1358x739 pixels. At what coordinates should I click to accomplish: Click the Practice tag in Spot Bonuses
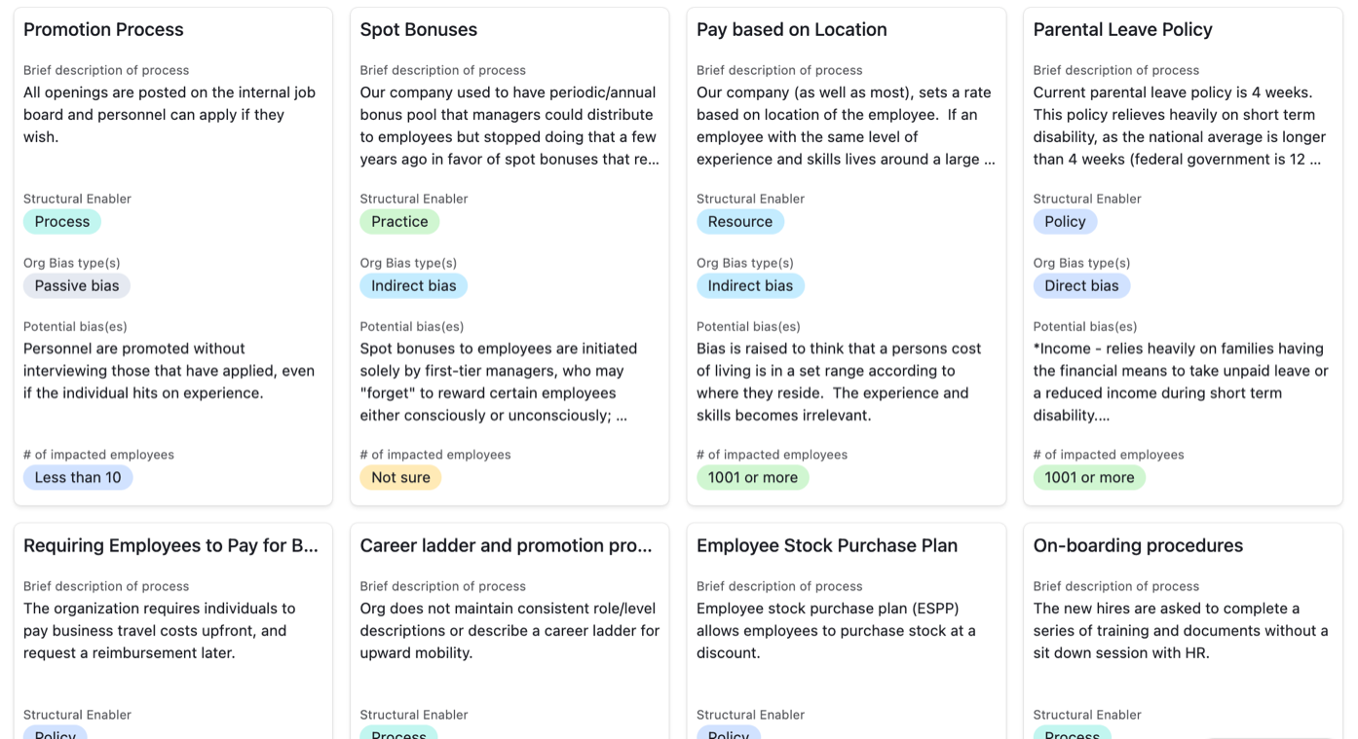click(x=399, y=221)
